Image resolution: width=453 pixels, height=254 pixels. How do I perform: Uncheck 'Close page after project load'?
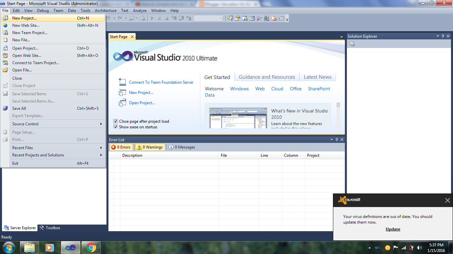coord(116,121)
